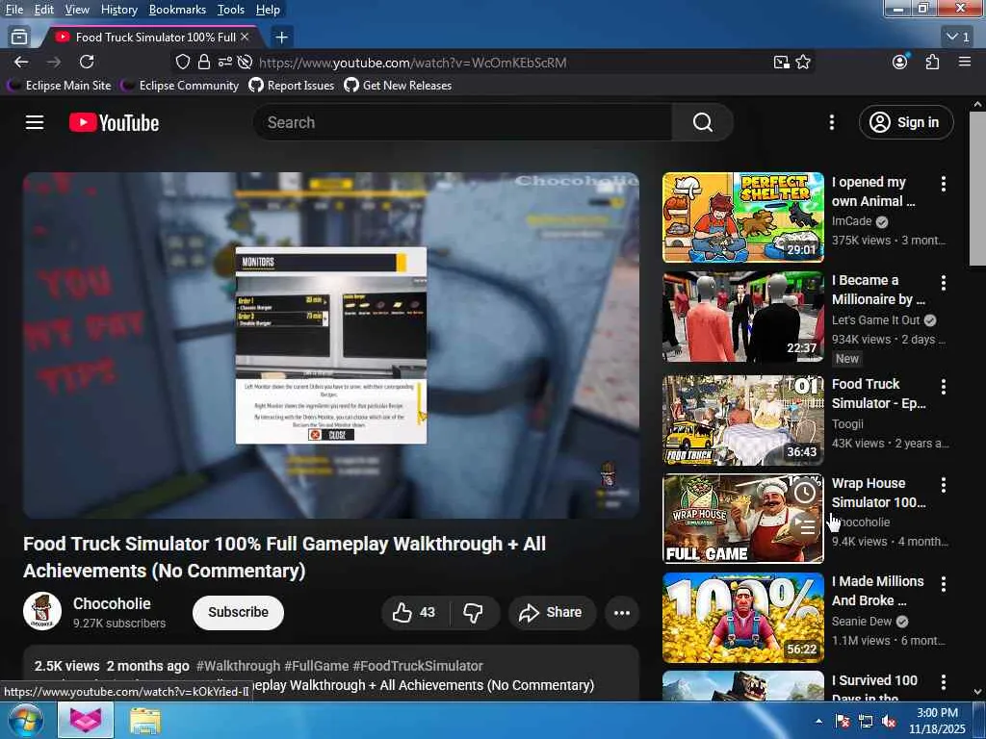Bookmark this page with the star
Viewport: 986px width, 739px height.
click(x=803, y=62)
